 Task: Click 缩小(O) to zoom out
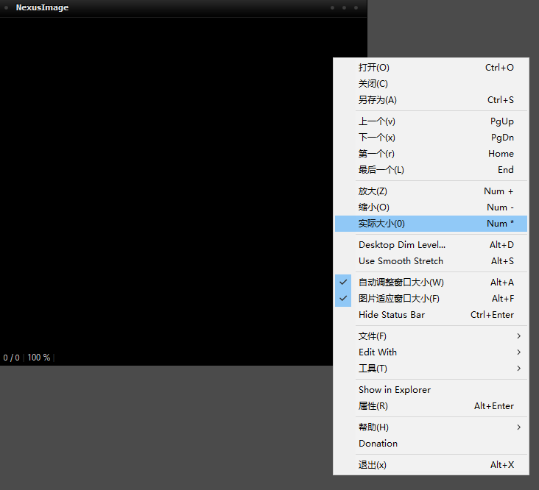pos(373,207)
